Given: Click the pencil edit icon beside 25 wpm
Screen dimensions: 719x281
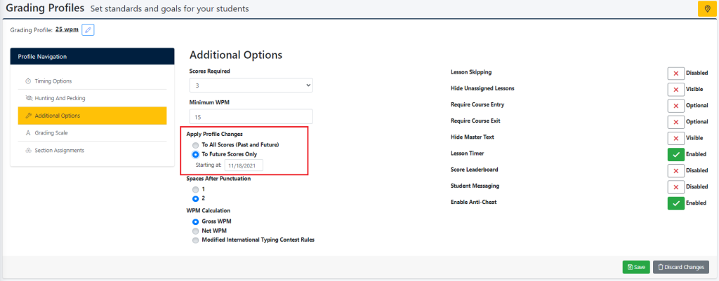Looking at the screenshot, I should pyautogui.click(x=88, y=29).
